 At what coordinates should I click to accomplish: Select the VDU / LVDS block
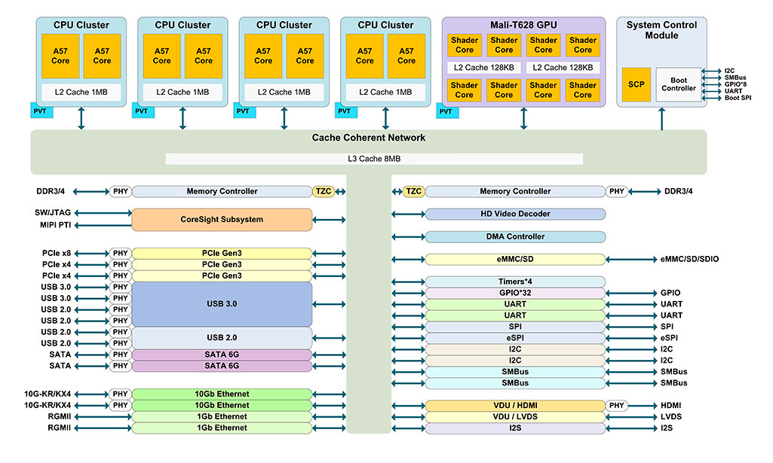point(515,417)
